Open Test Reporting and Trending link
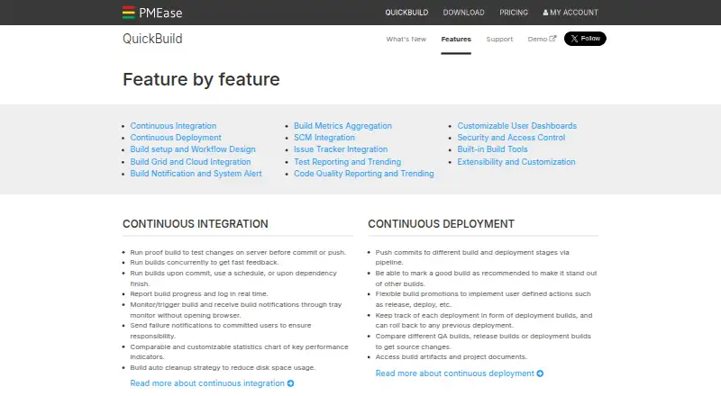The image size is (721, 396). point(347,162)
